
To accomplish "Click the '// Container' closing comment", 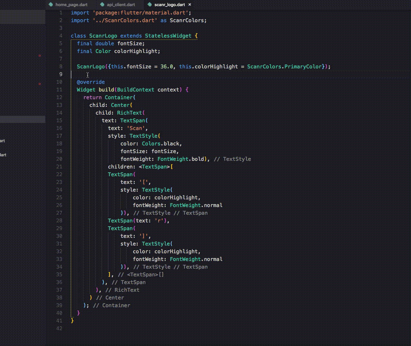I will tap(112, 305).
